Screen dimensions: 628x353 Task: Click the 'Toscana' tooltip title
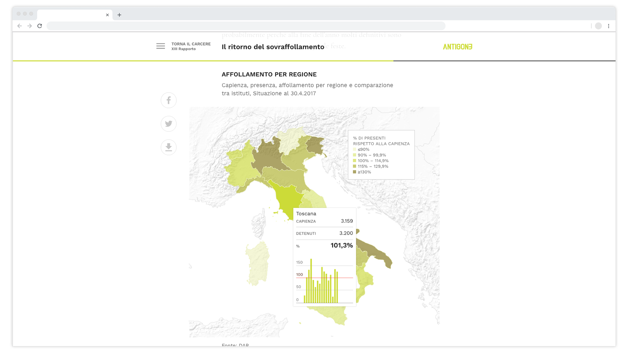click(306, 213)
